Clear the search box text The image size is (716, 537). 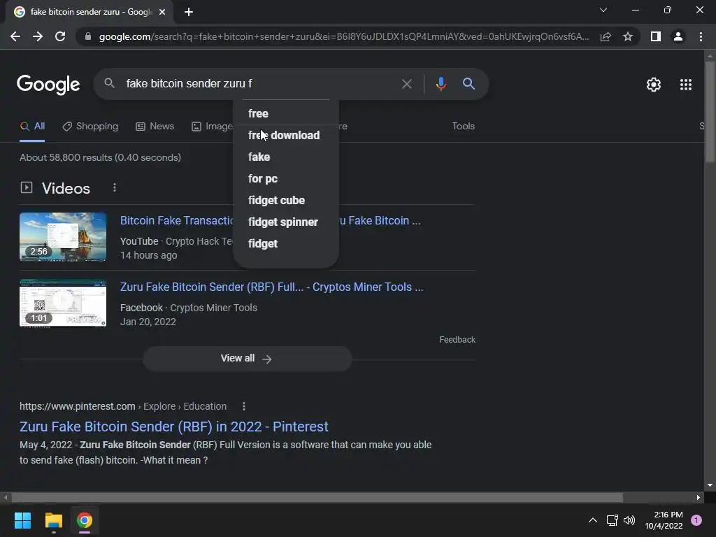406,84
